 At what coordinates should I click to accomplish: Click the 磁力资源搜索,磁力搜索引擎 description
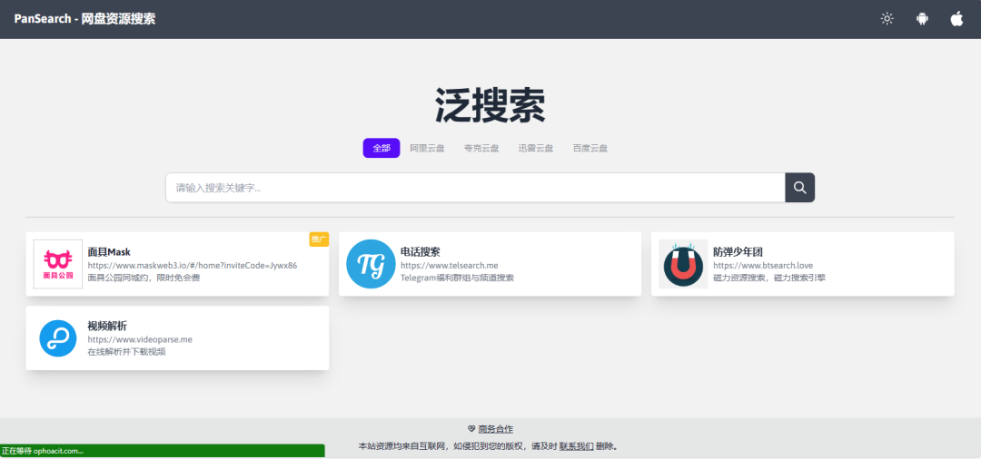coord(769,278)
